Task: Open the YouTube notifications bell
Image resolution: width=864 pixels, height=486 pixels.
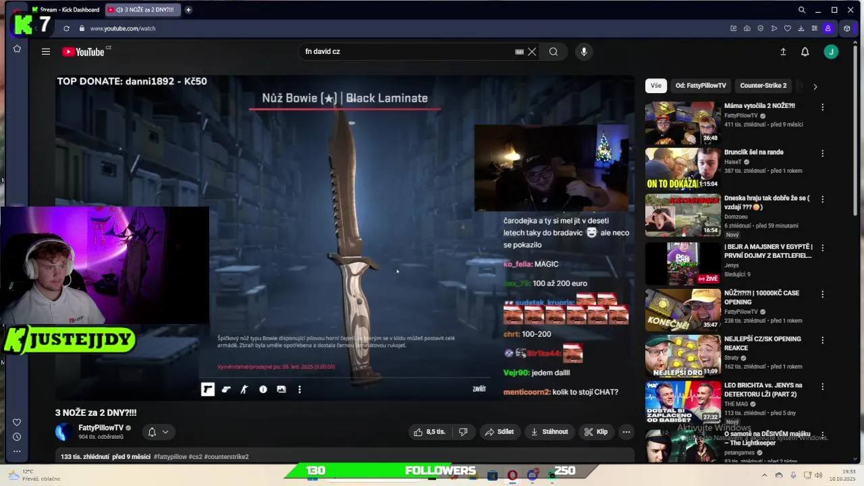Action: coord(805,51)
